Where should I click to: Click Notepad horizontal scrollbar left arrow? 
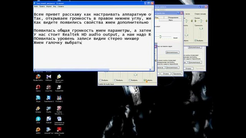[35, 69]
